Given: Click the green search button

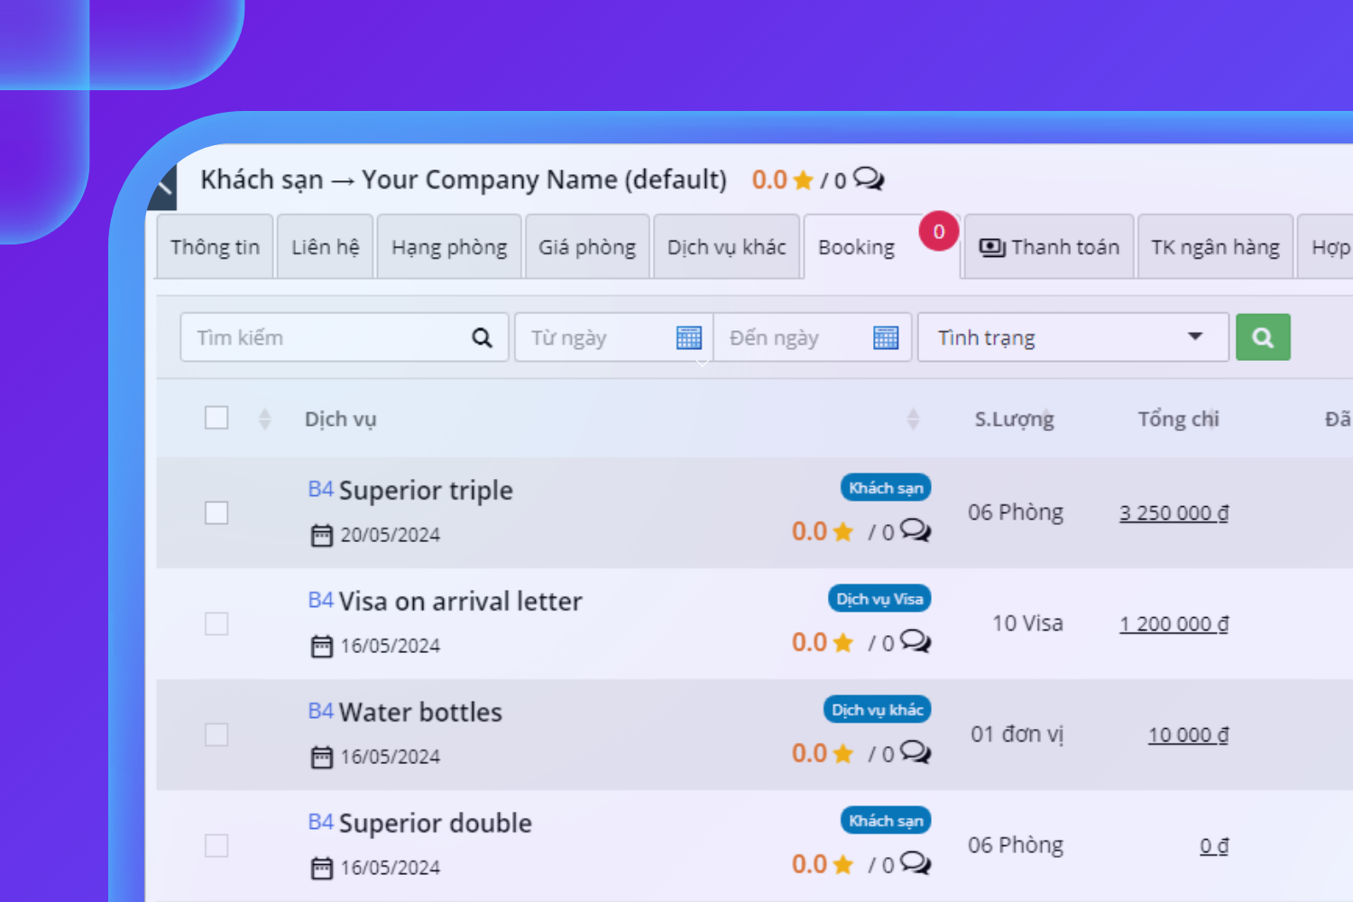Looking at the screenshot, I should 1262,337.
